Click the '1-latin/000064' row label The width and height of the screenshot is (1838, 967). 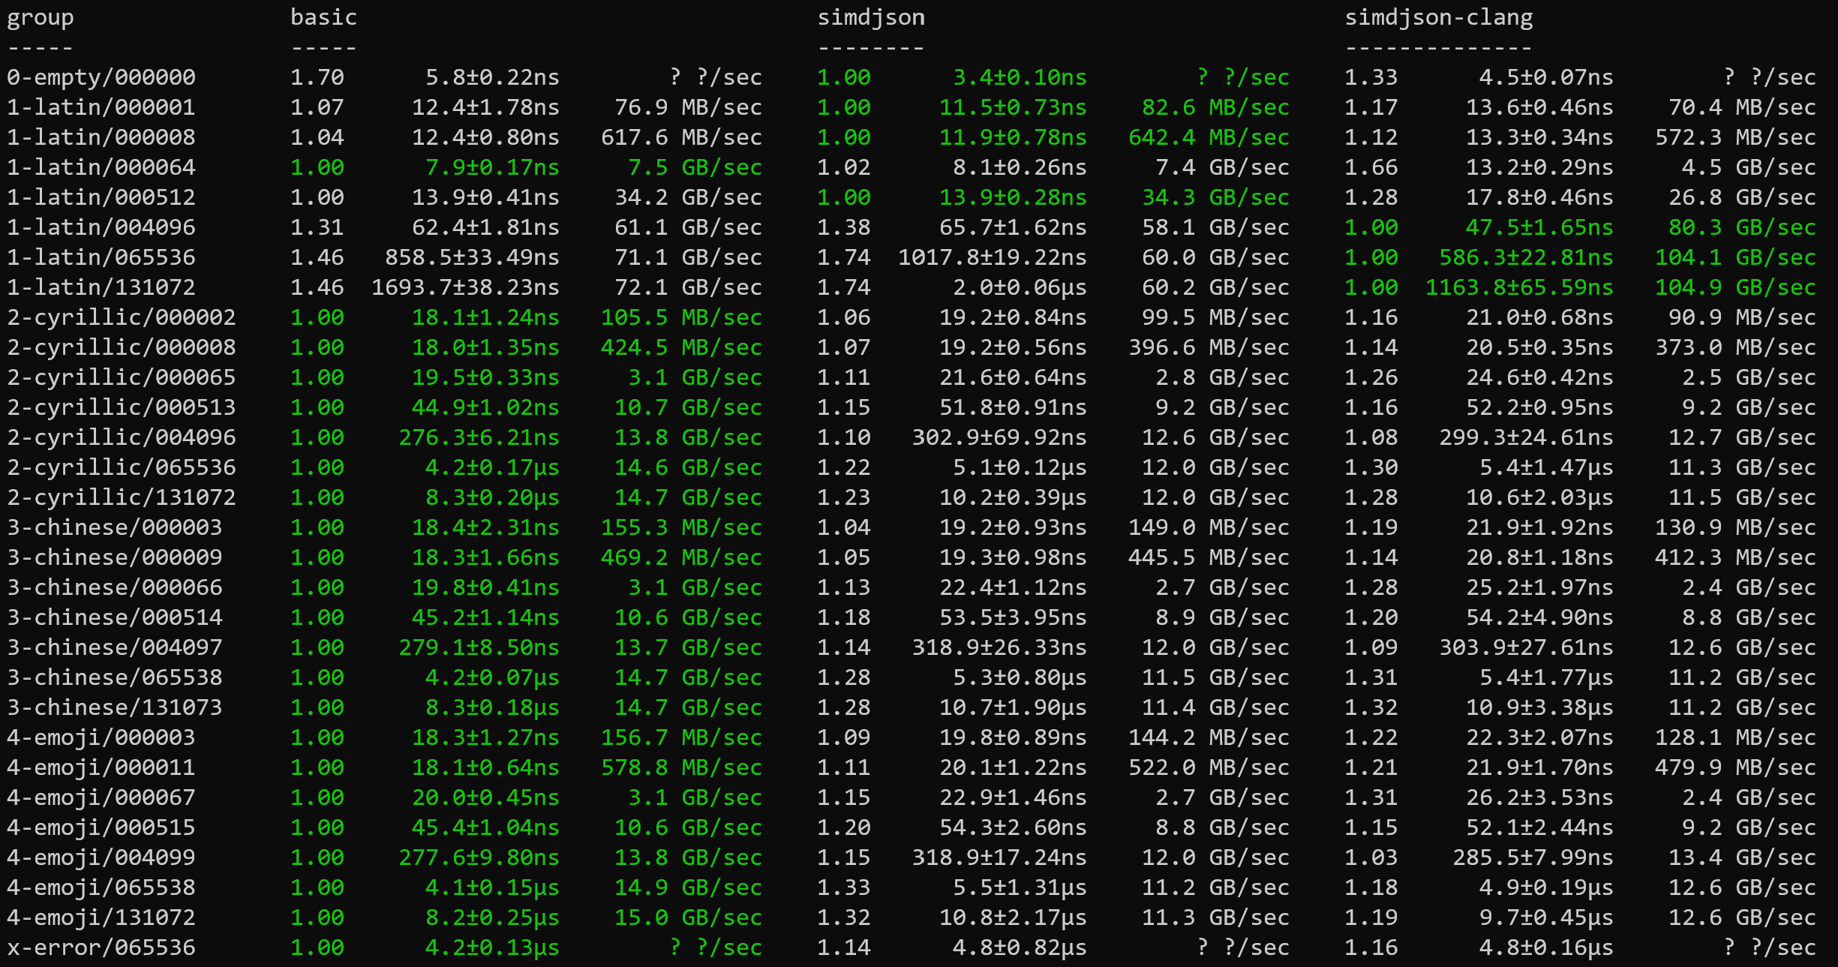coord(101,167)
